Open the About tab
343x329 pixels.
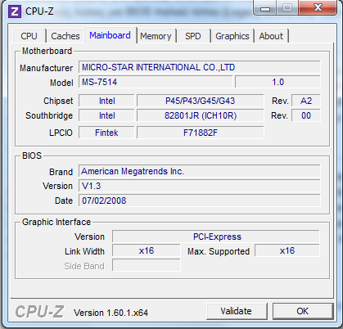271,36
